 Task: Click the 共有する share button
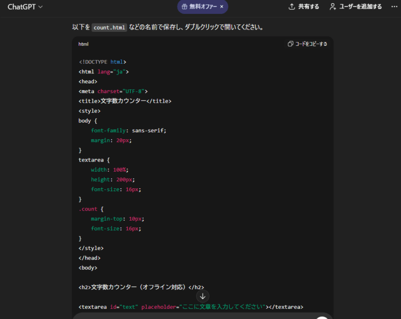[304, 7]
